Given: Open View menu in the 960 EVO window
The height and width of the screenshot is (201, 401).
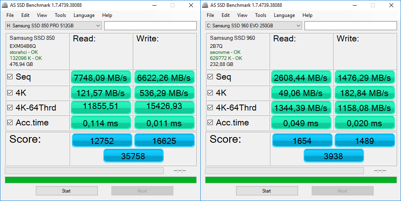Looking at the screenshot, I should click(242, 15).
